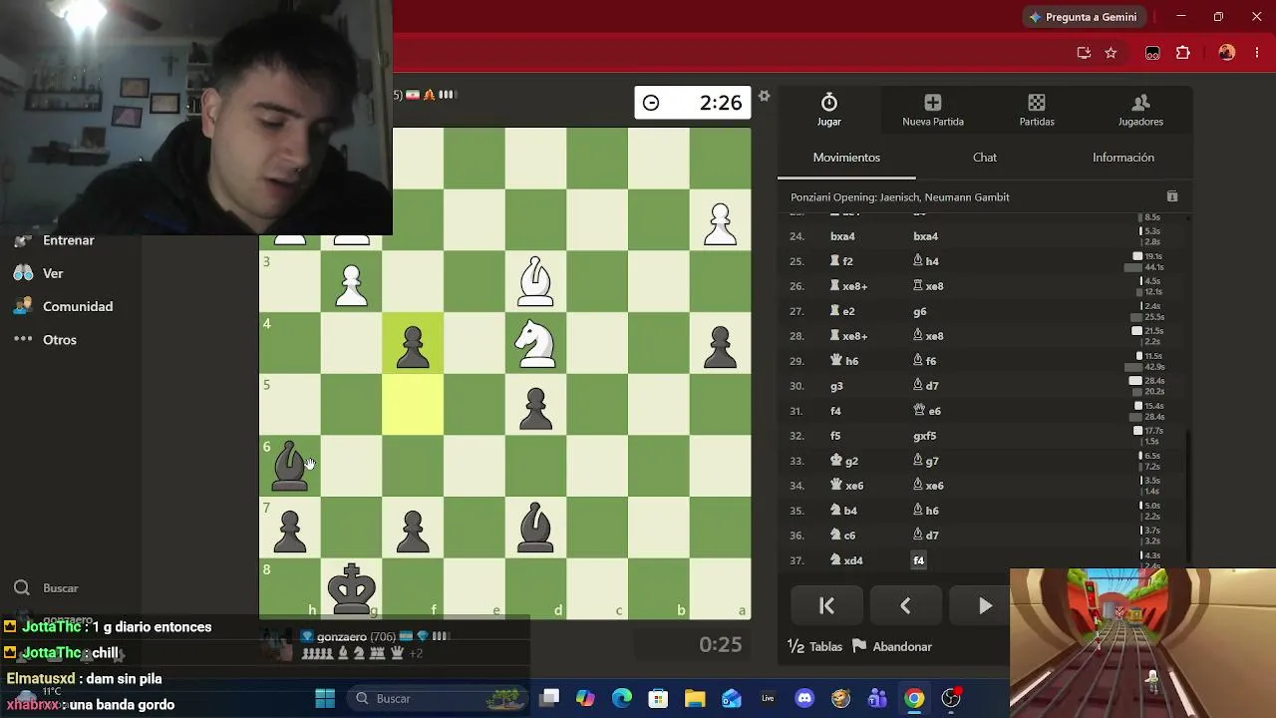Open the Jugar stopwatch tab
Viewport: 1276px width, 718px height.
pos(829,110)
